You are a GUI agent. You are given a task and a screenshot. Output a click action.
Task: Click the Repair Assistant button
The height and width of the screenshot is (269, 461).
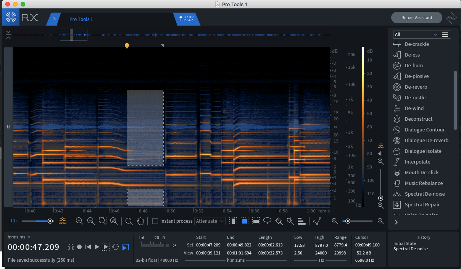click(x=416, y=18)
